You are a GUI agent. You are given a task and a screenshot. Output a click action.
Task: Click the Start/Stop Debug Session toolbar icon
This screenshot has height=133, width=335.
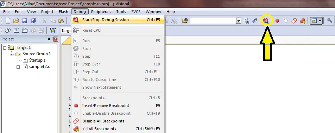click(266, 21)
